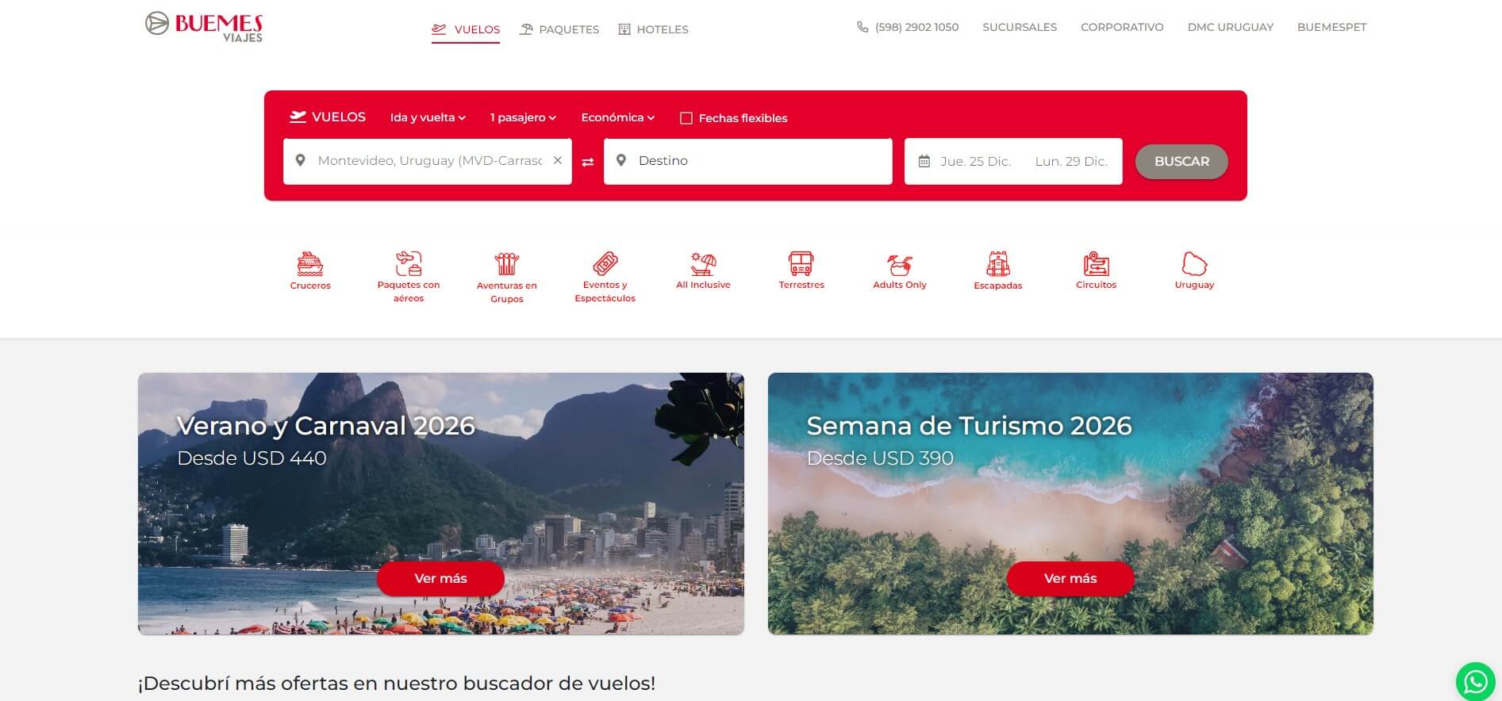Viewport: 1502px width, 701px height.
Task: Expand the Ida y vuelta dropdown
Action: [x=428, y=117]
